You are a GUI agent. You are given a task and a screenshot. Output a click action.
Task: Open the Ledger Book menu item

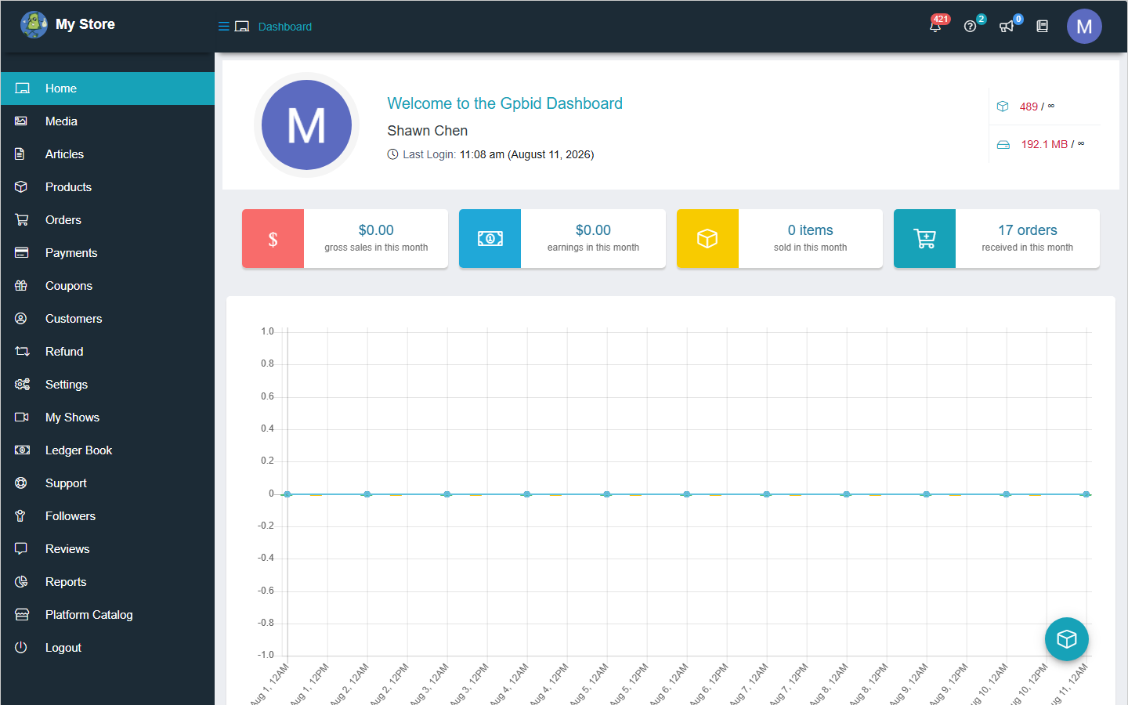coord(107,450)
